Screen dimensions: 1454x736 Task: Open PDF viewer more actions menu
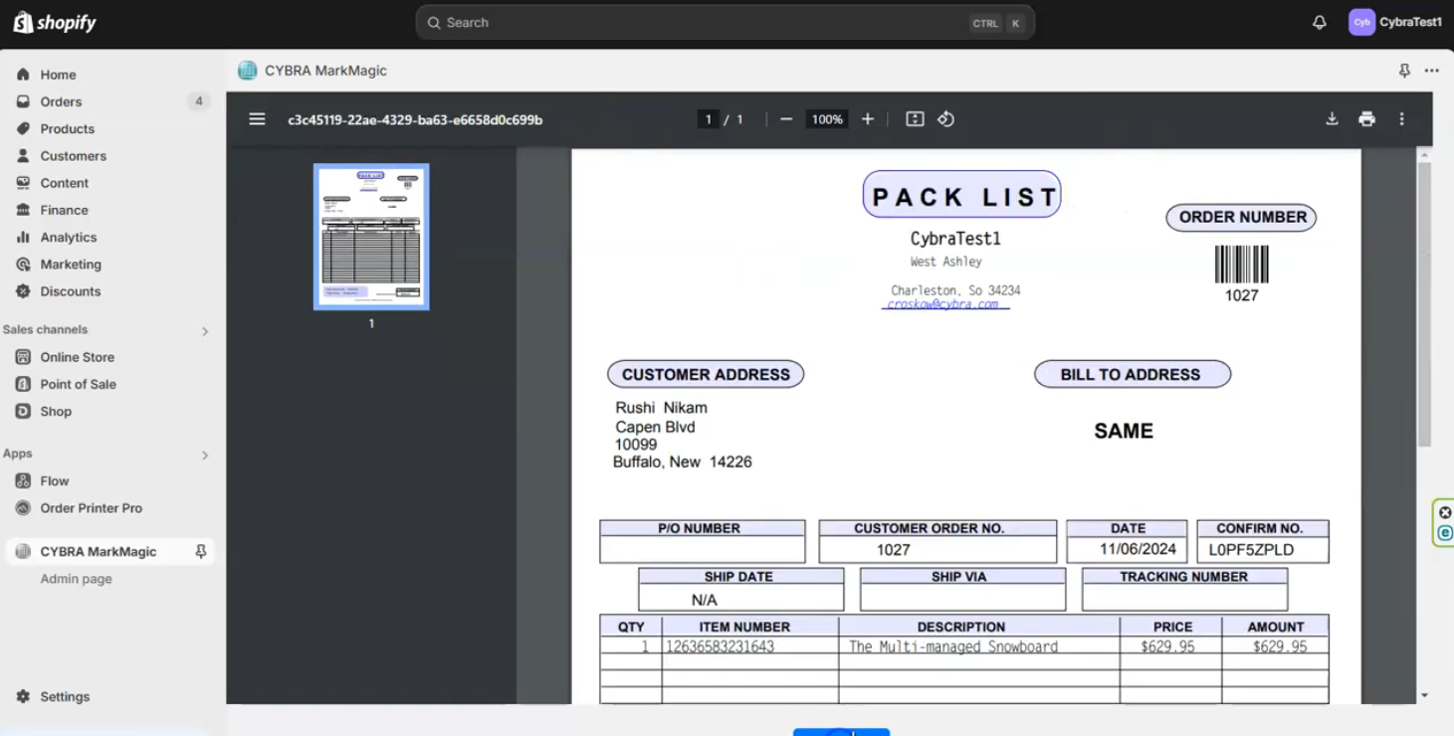pos(1401,119)
